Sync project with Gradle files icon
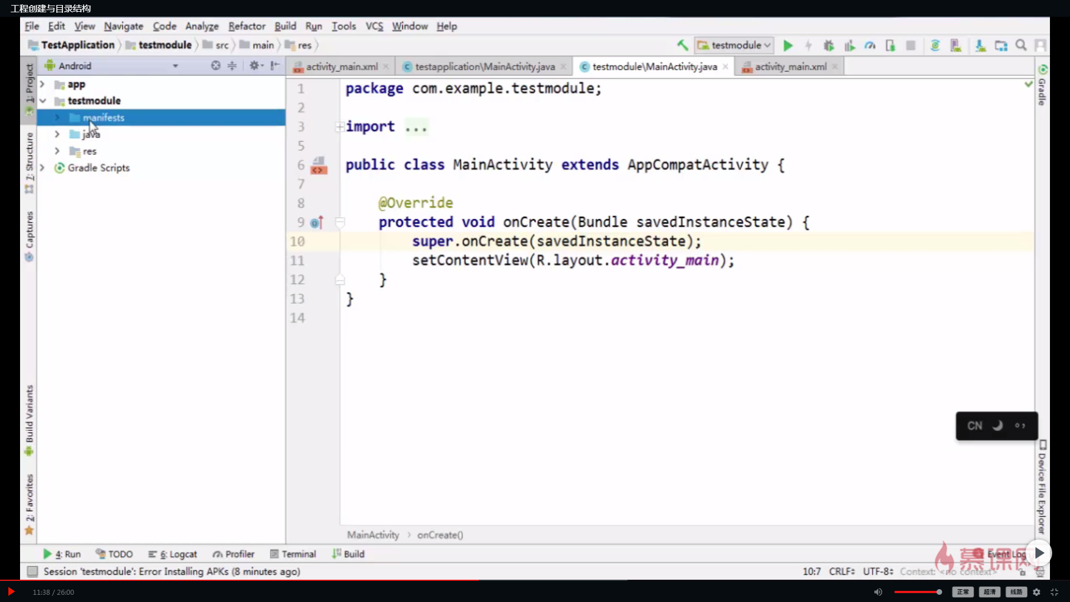The image size is (1070, 602). tap(935, 46)
